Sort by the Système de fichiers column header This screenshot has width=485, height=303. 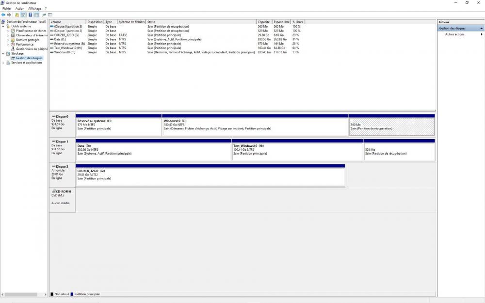pyautogui.click(x=131, y=22)
